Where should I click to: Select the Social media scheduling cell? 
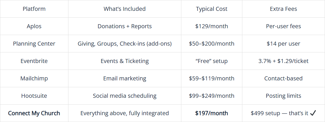[125, 96]
